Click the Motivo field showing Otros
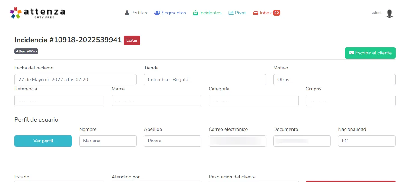Image resolution: width=410 pixels, height=182 pixels. click(x=334, y=80)
